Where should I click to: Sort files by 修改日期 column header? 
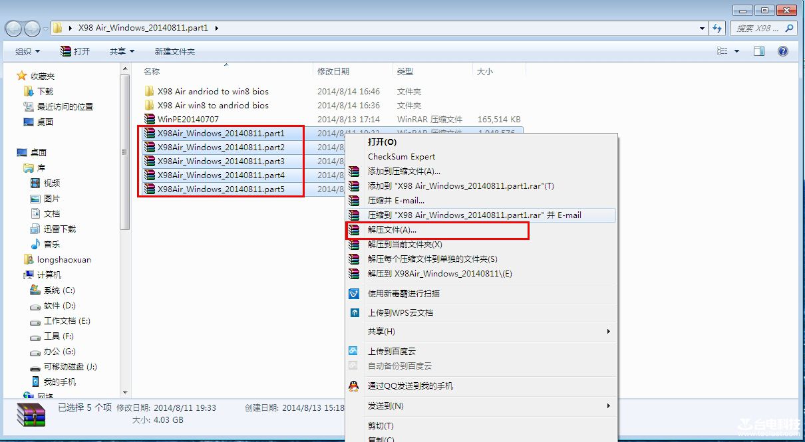coord(333,71)
